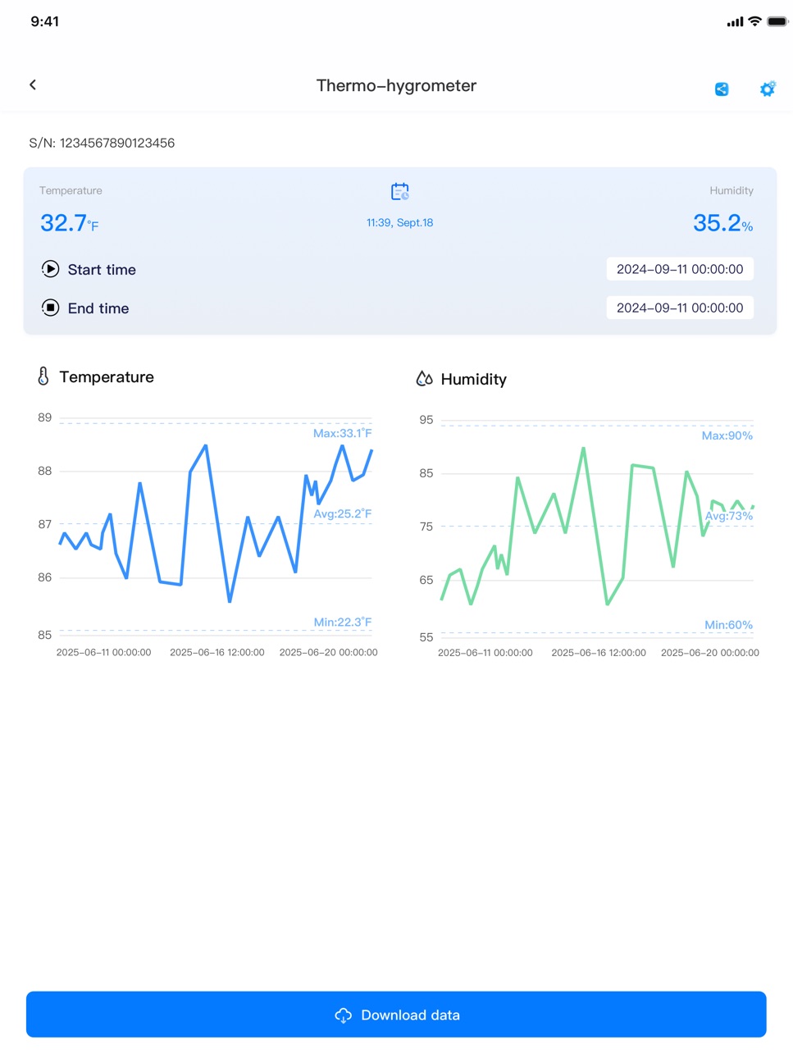Tap the small Humidity card label

[731, 190]
